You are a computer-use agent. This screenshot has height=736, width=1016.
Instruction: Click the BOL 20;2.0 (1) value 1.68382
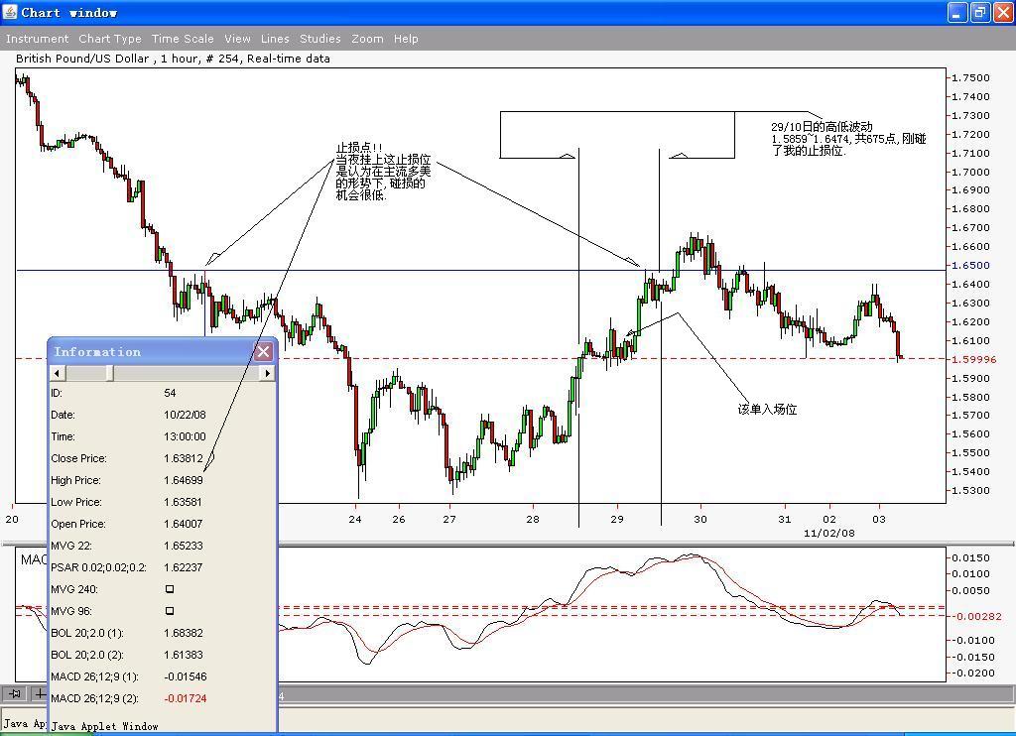click(184, 633)
